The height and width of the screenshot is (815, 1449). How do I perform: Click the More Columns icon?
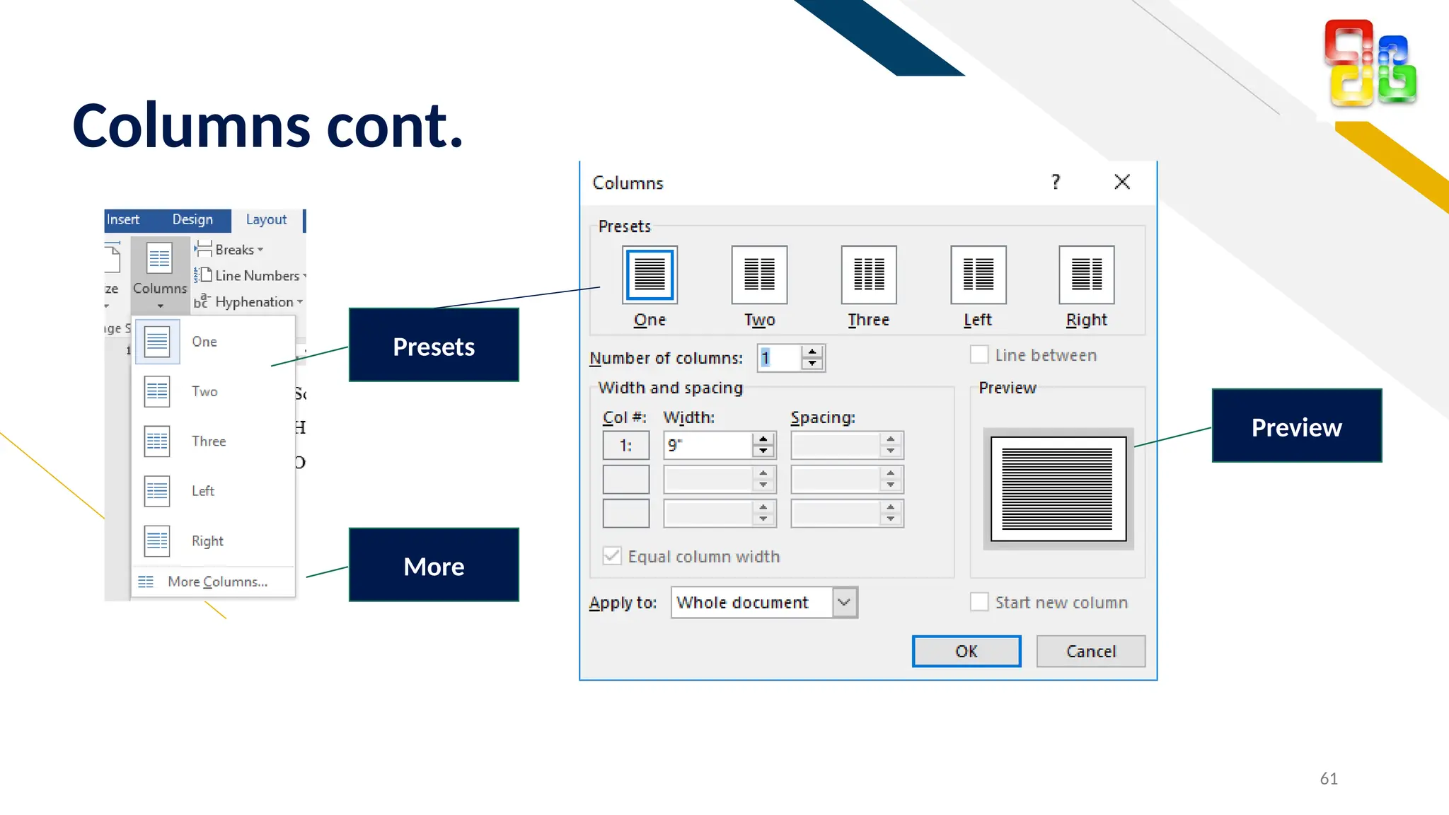point(146,582)
